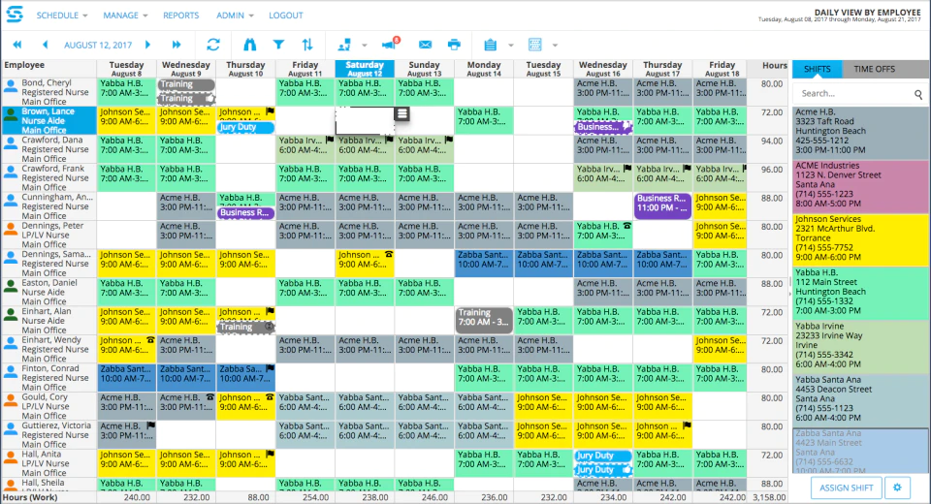931x504 pixels.
Task: Open the MANAGE dropdown menu
Action: click(125, 16)
